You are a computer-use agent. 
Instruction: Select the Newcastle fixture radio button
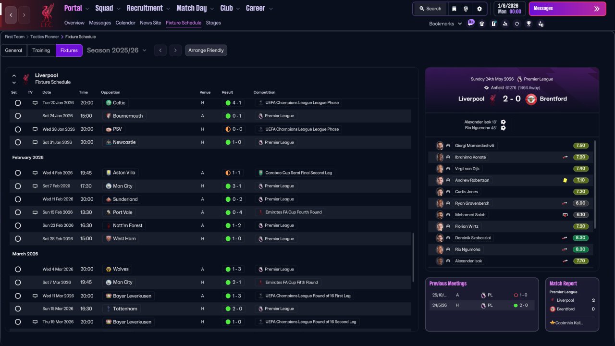(x=18, y=142)
